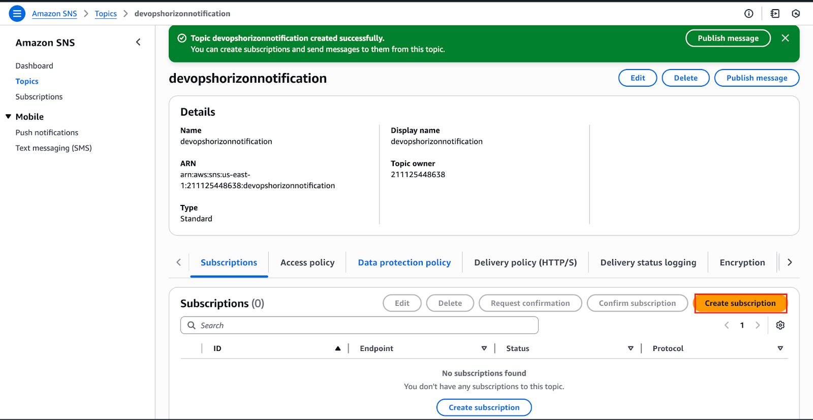Open Text messaging (SMS) in sidebar
This screenshot has height=420, width=813.
coord(54,148)
